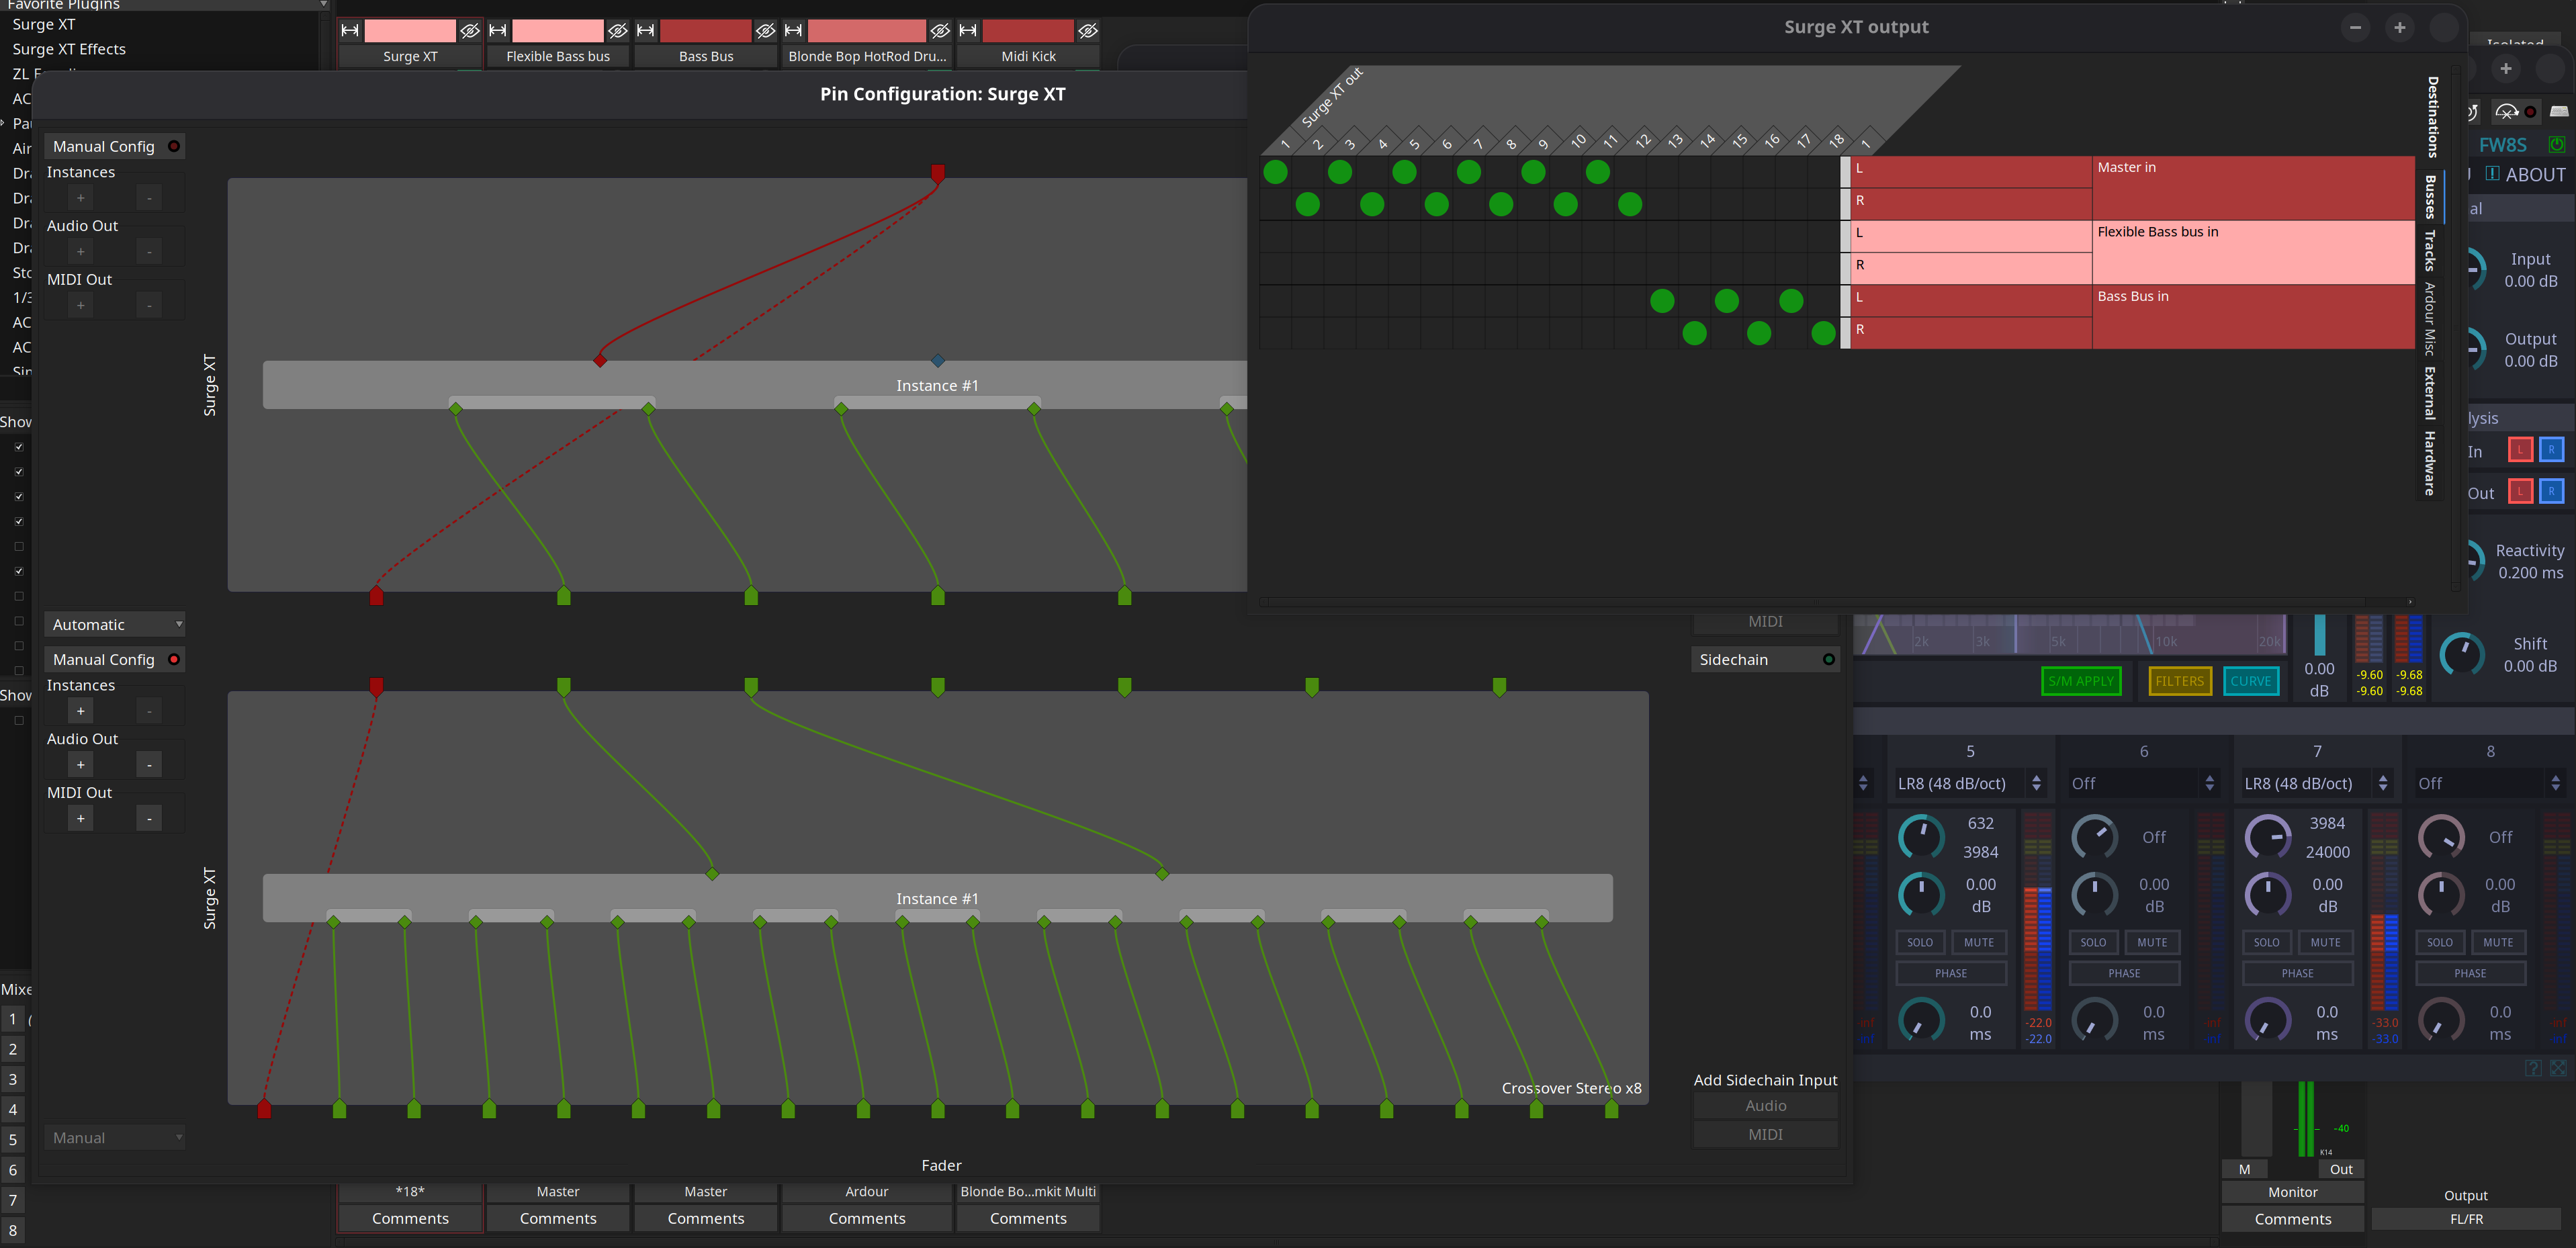
Task: Hide the Flexible Bass bus mixer strip
Action: pyautogui.click(x=618, y=31)
